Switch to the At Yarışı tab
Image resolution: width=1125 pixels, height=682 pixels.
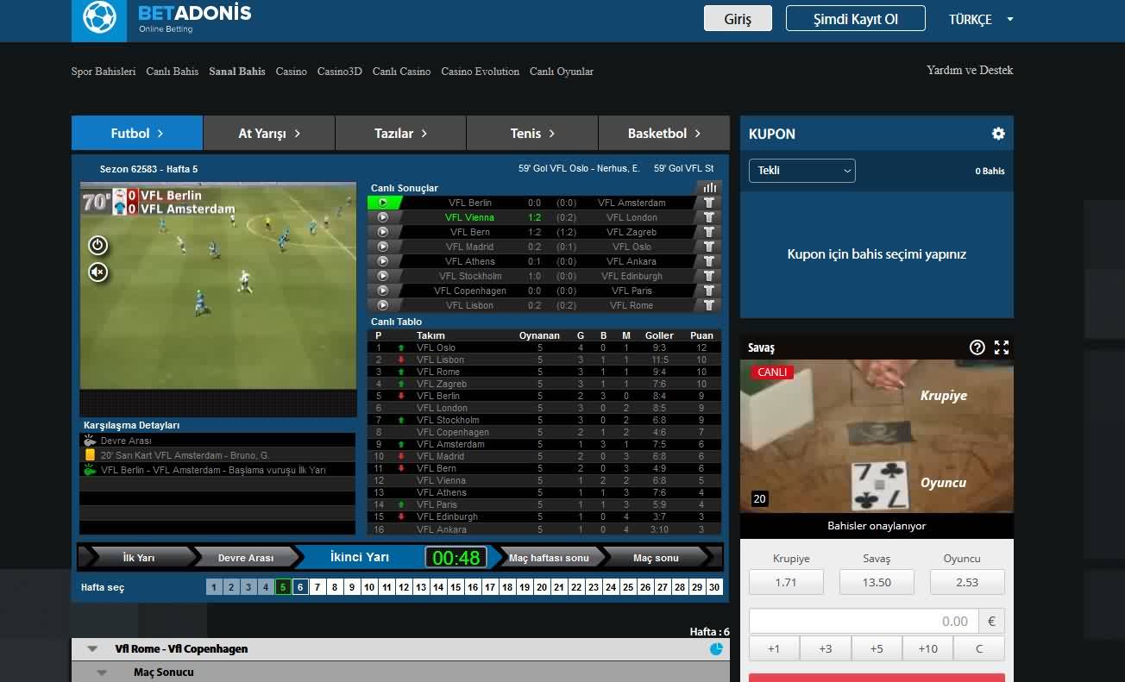[x=269, y=134]
